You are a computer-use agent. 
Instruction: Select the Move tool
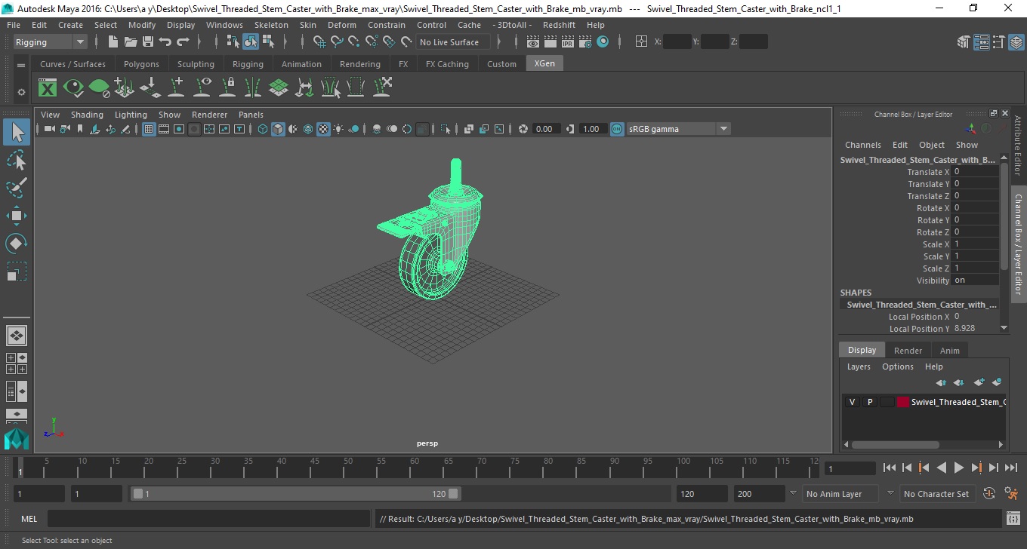coord(17,216)
